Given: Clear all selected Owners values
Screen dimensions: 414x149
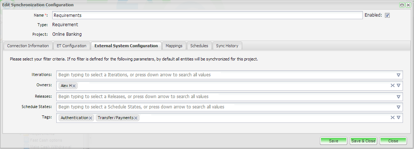Looking at the screenshot, I should pyautogui.click(x=392, y=86).
